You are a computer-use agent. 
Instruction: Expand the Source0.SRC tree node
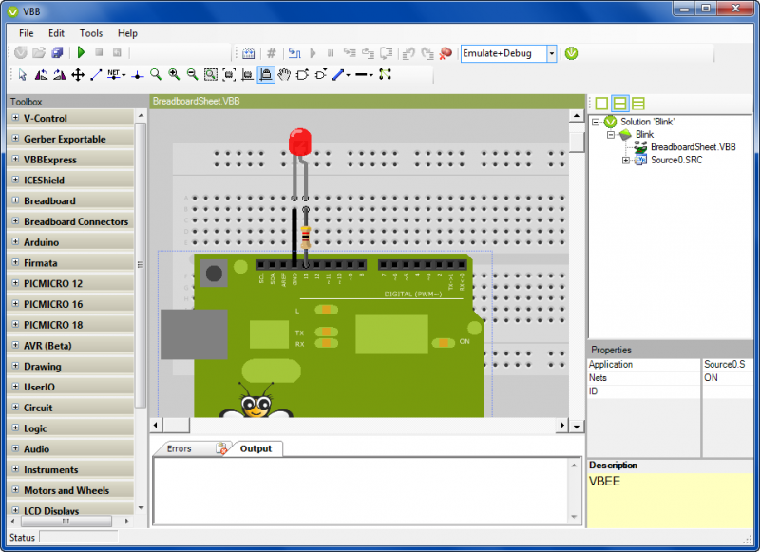(x=626, y=160)
